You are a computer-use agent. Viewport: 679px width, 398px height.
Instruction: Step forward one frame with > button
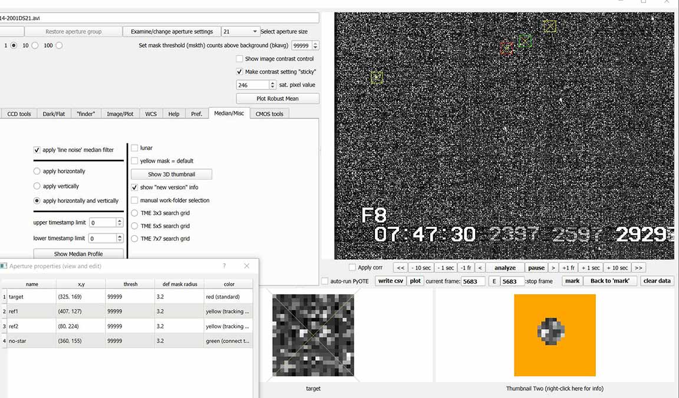tap(553, 268)
